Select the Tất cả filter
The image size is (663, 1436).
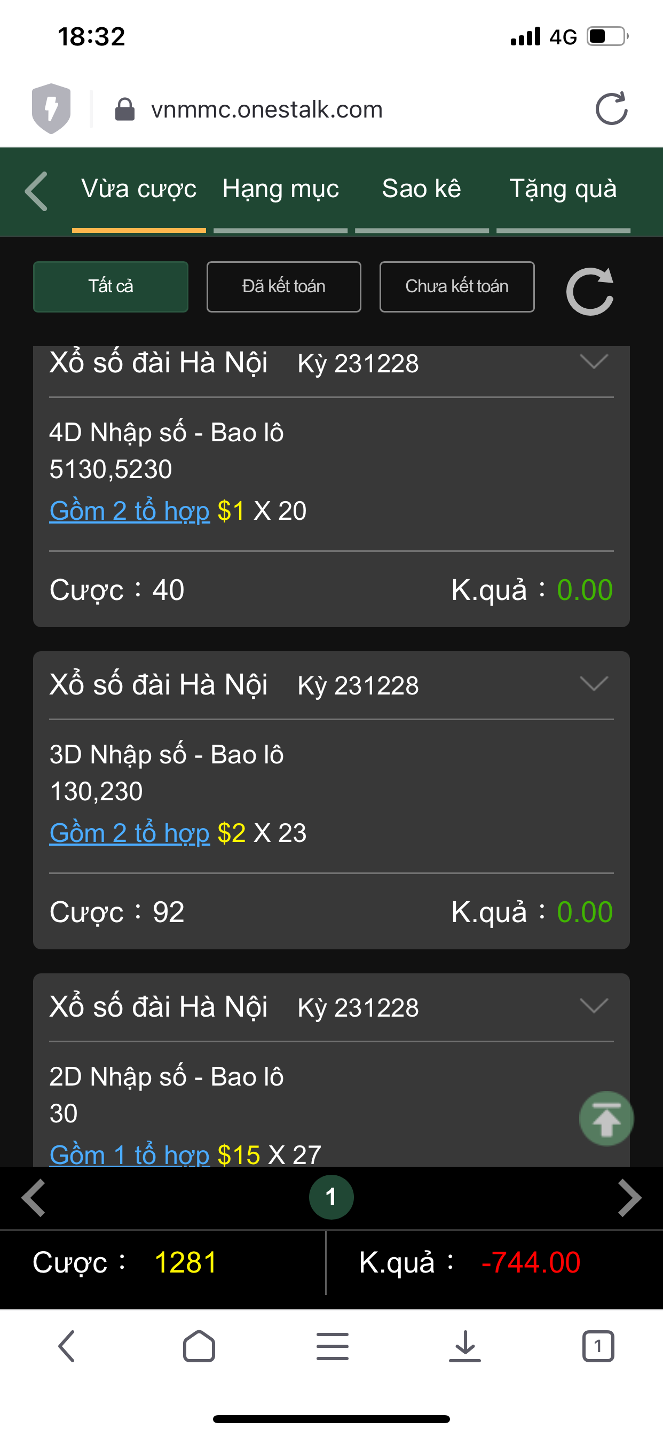click(x=111, y=286)
